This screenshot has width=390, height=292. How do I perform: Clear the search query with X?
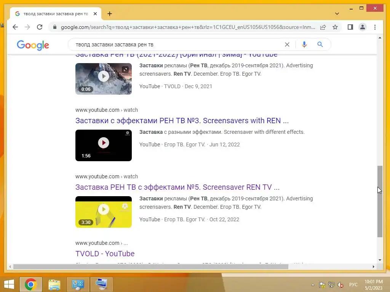287,44
